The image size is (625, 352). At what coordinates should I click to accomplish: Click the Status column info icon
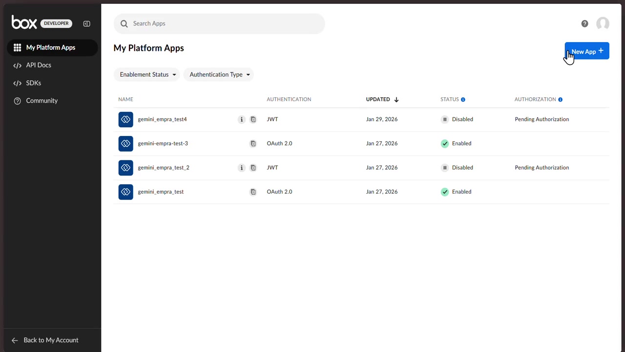(463, 100)
